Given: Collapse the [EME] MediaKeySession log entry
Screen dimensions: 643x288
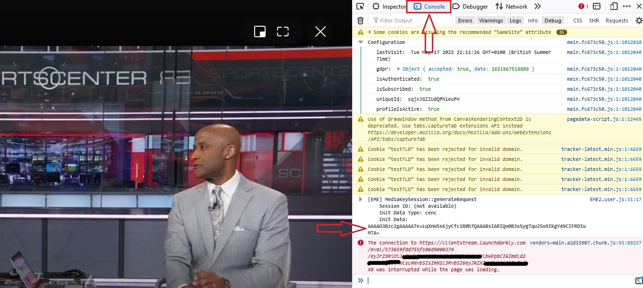Looking at the screenshot, I should tap(361, 199).
